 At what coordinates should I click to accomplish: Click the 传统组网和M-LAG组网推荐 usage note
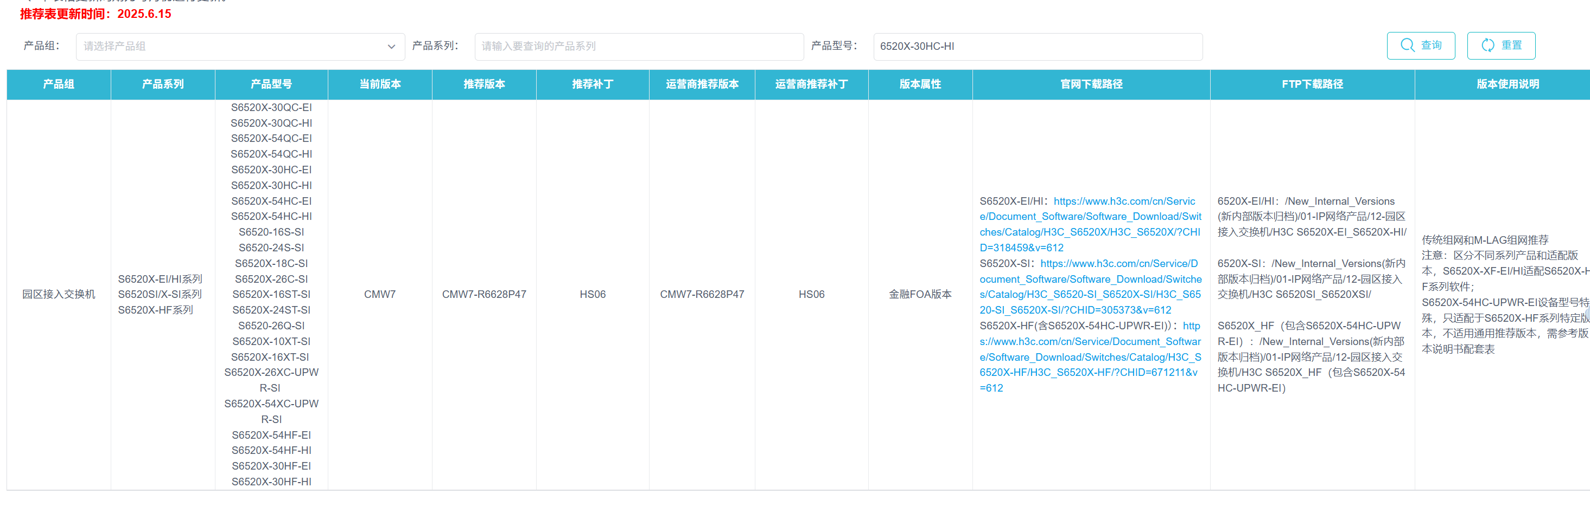pos(1485,240)
